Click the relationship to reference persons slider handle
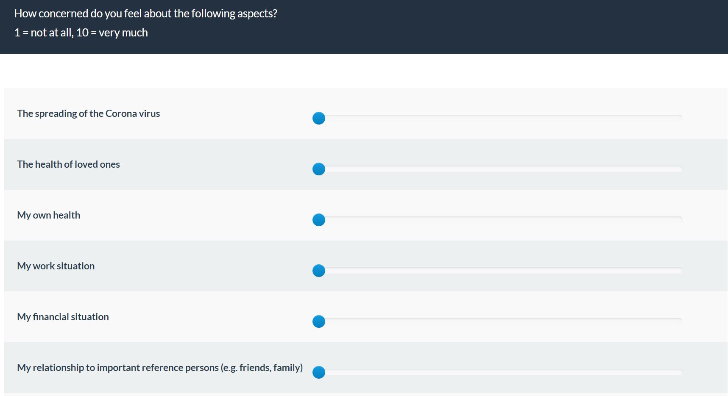This screenshot has height=396, width=728. [319, 372]
